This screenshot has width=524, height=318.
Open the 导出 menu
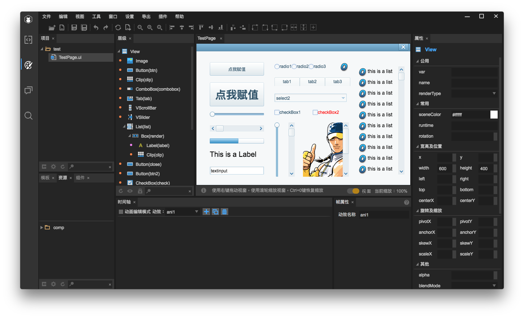[x=146, y=17]
